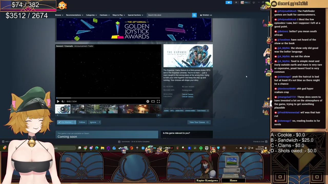Viewport: 328px width, 184px height.
Task: Follow The Expanse: Osiris Reborn
Action: click(x=82, y=122)
